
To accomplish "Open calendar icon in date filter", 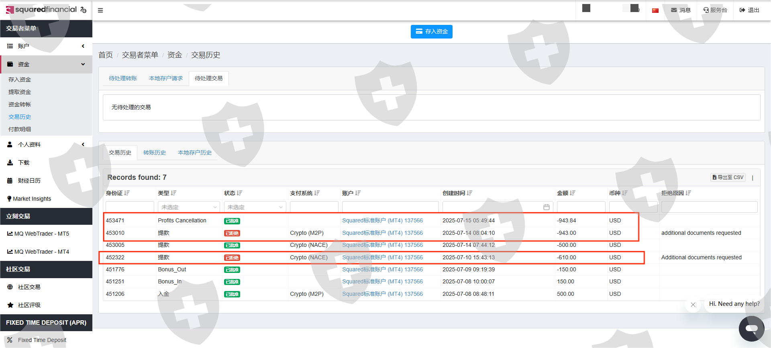I will (546, 207).
